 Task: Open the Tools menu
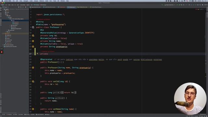pyautogui.click(x=55, y=1)
